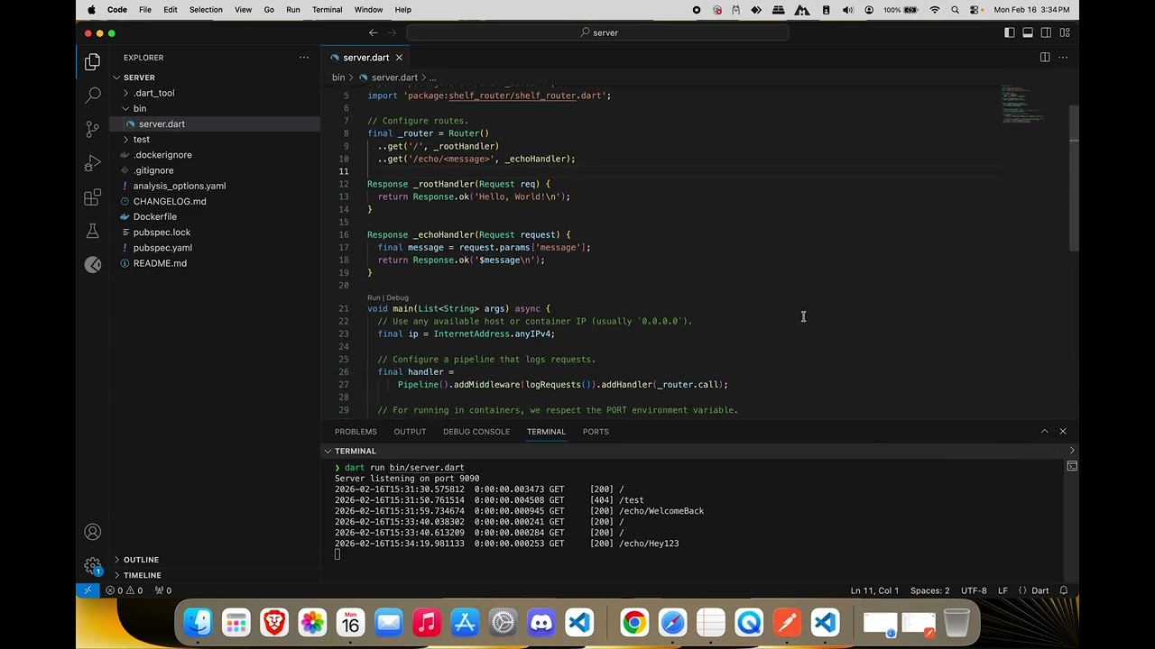This screenshot has height=649, width=1155.
Task: Open the Selection menu
Action: (x=206, y=10)
